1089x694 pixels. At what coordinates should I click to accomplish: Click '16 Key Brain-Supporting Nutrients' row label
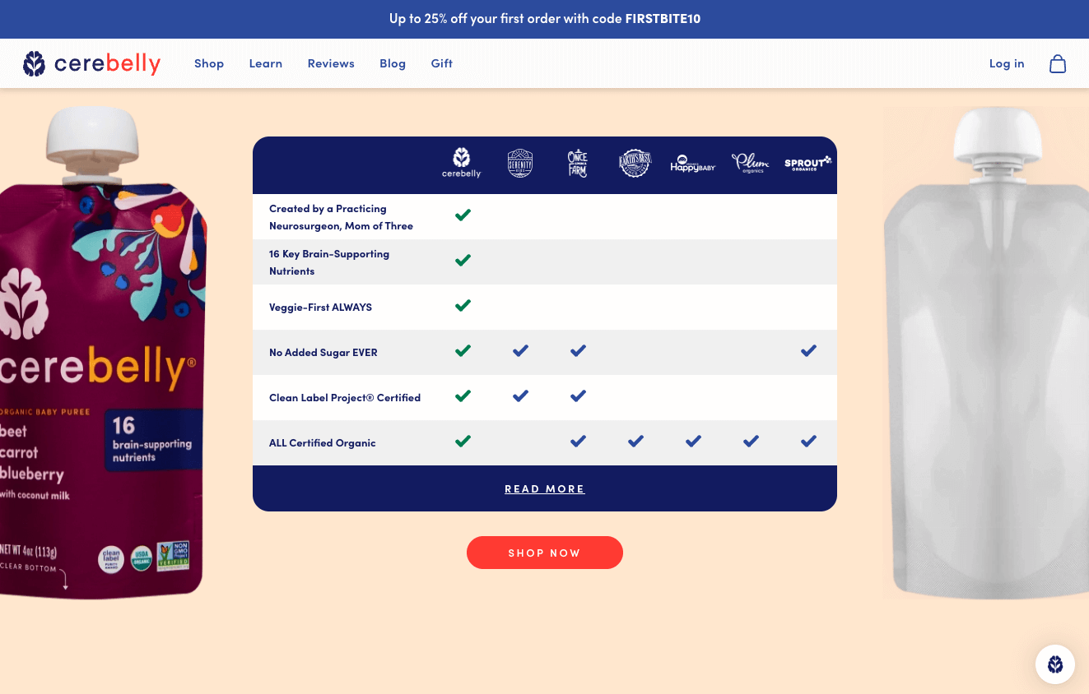(329, 262)
